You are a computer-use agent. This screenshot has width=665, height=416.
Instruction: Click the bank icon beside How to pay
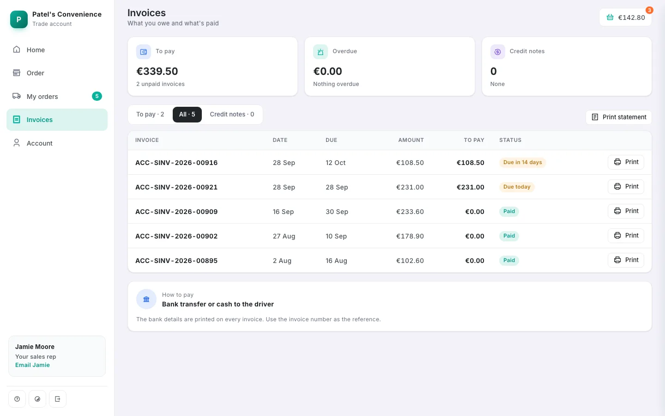146,299
